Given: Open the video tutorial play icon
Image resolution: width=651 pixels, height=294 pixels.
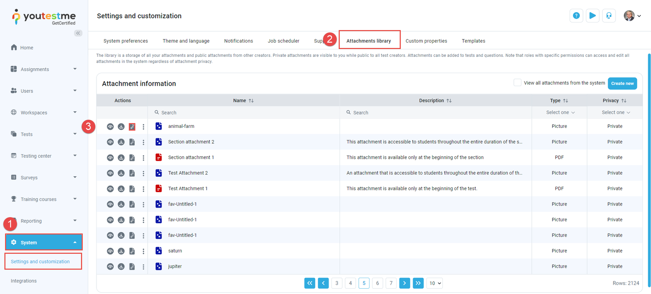Looking at the screenshot, I should click(592, 16).
